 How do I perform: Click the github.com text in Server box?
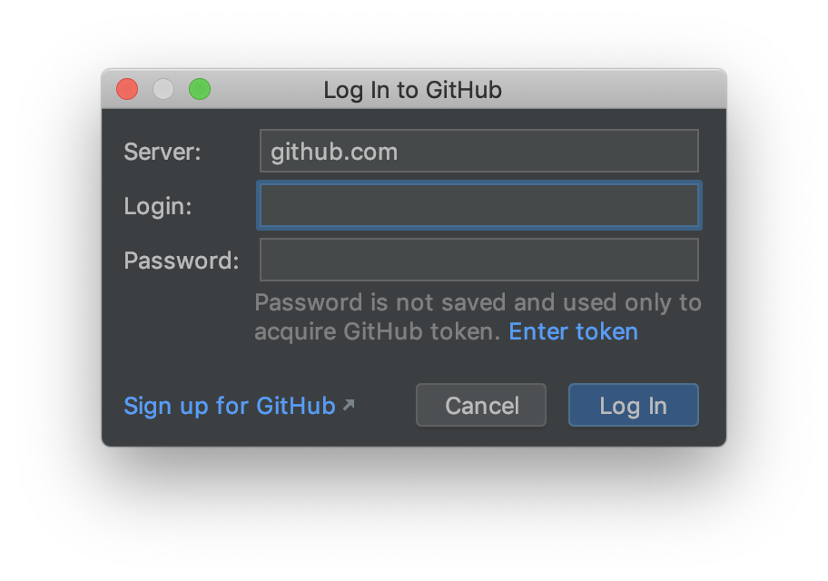[x=334, y=153]
